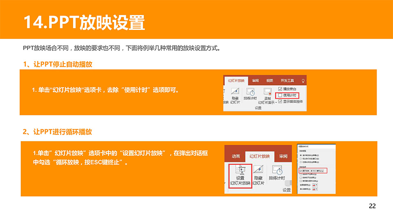Click 排练计时 icon in upper ribbon image
This screenshot has width=393, height=221.
point(250,92)
